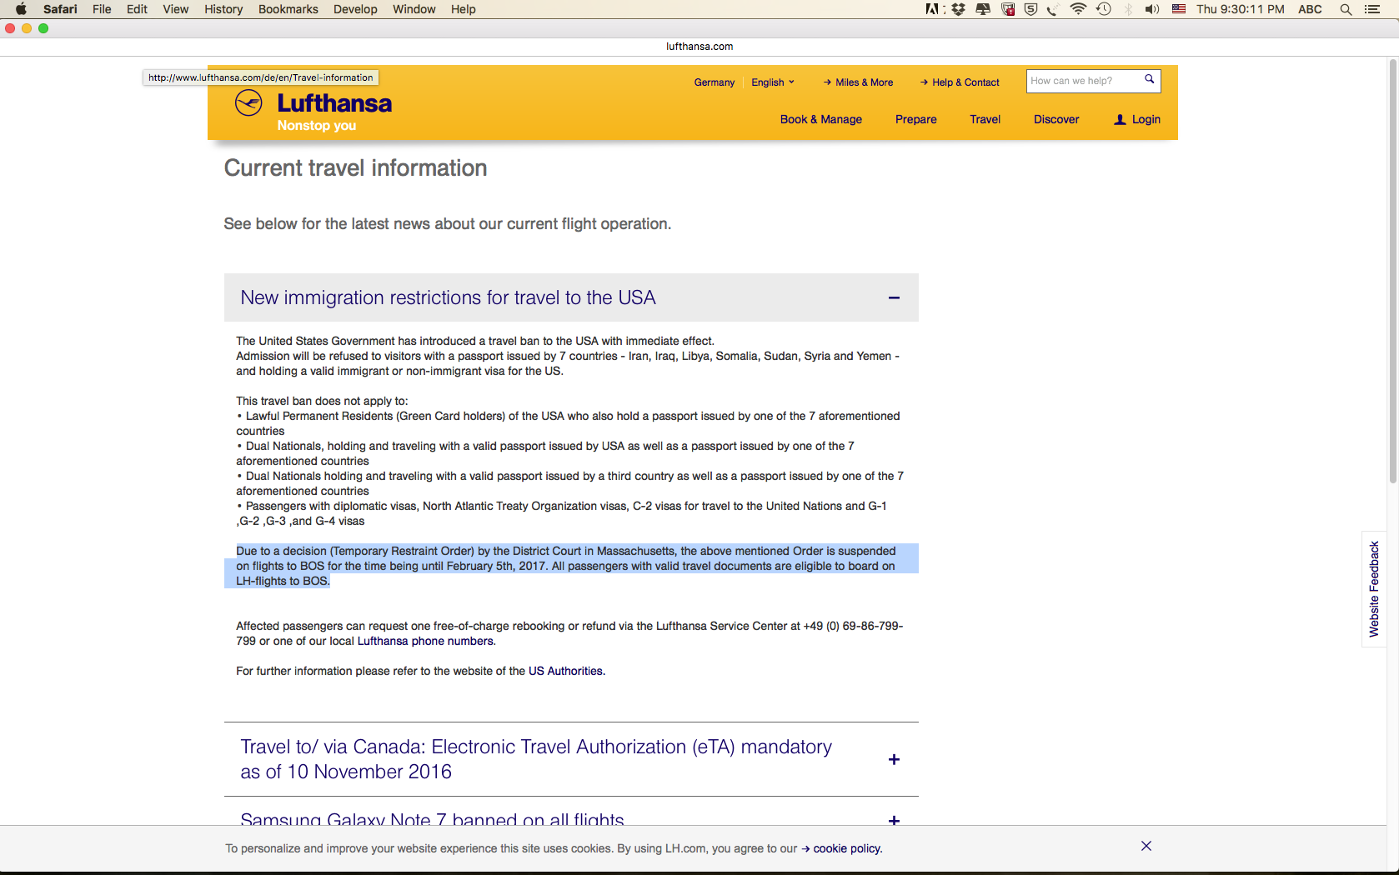This screenshot has height=875, width=1399.
Task: Click the lufthansa.com address bar
Action: pyautogui.click(x=699, y=47)
